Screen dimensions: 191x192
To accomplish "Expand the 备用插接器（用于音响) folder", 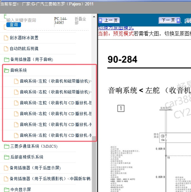I will 32,60.
